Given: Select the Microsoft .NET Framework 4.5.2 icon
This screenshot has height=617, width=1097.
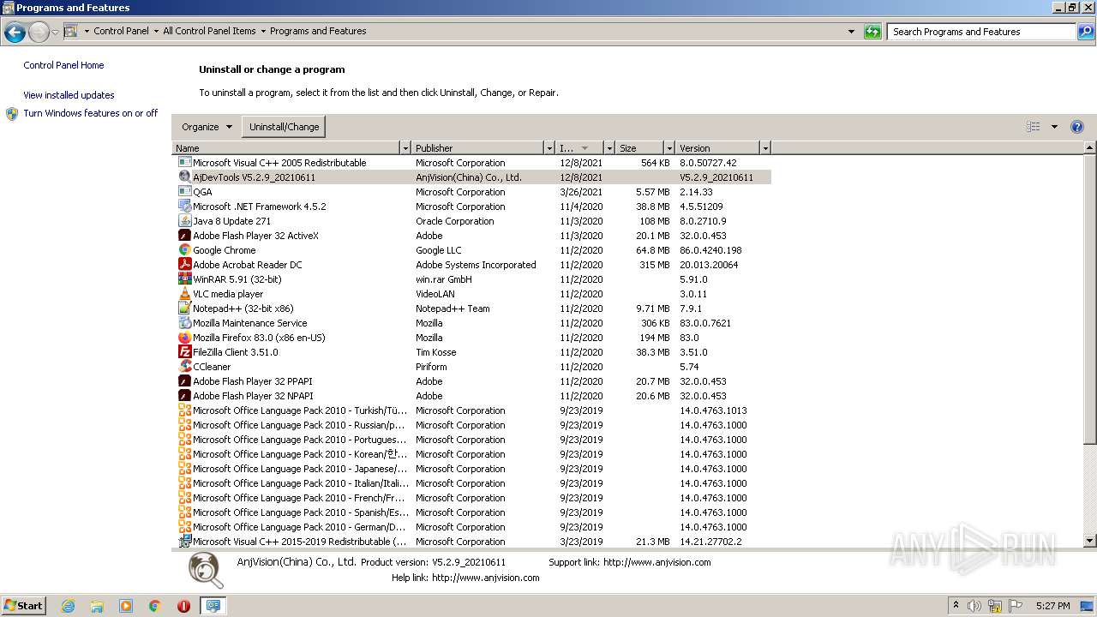Looking at the screenshot, I should pyautogui.click(x=184, y=207).
